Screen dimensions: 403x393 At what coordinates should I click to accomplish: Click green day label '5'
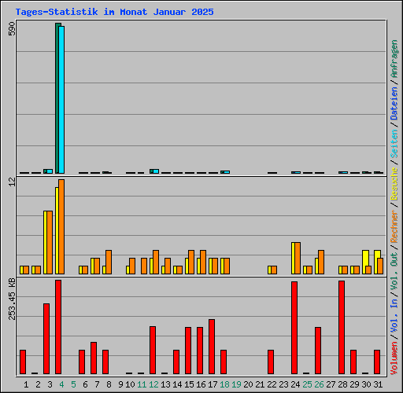[x=73, y=384]
